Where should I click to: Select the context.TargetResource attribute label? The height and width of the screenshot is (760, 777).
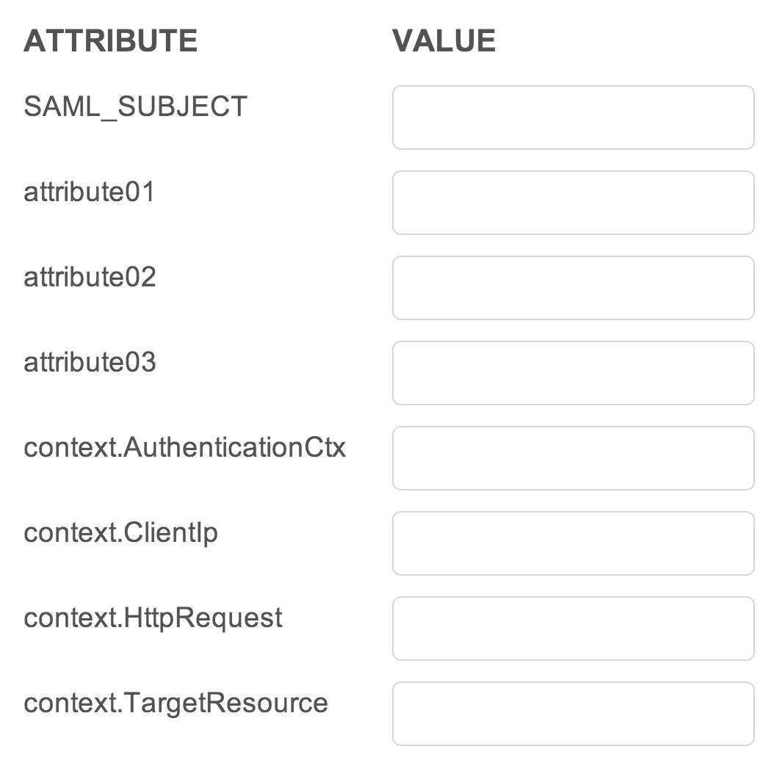pos(176,703)
